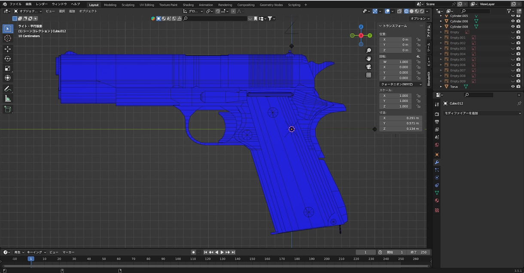Click the play animation button

pyautogui.click(x=222, y=252)
